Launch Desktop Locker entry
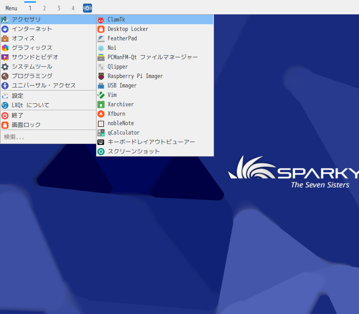The image size is (359, 314). pyautogui.click(x=155, y=29)
